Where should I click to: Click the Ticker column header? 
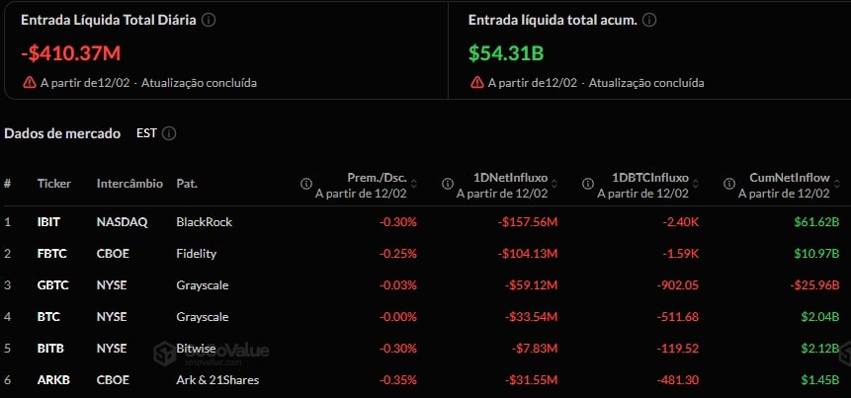[x=54, y=184]
